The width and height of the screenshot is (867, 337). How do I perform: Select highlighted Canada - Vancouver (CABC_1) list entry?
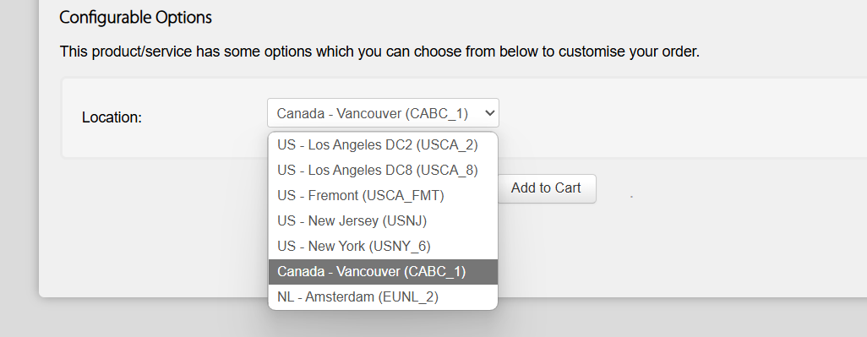pos(383,272)
